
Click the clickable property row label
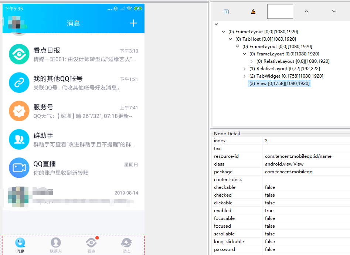tap(223, 203)
